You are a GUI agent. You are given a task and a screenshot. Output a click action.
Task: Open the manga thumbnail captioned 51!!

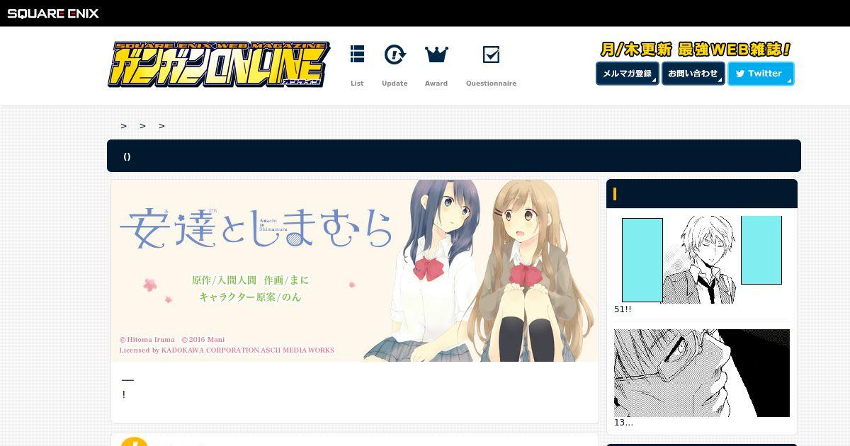[x=702, y=260]
